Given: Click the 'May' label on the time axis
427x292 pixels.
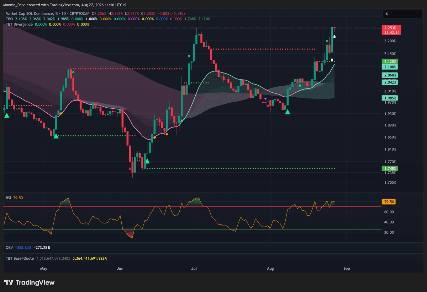Looking at the screenshot, I should coord(43,269).
